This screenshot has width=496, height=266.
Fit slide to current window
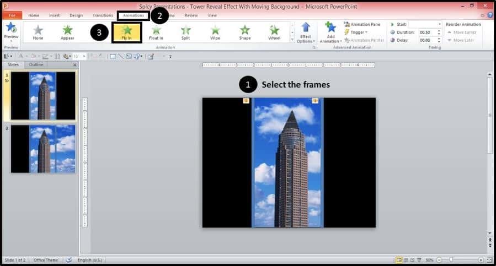pyautogui.click(x=489, y=260)
